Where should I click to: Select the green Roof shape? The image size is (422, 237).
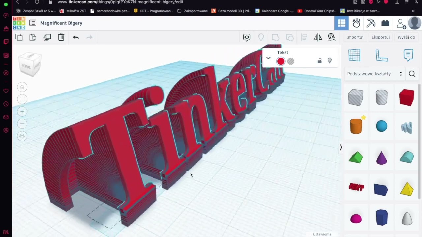pos(356,157)
